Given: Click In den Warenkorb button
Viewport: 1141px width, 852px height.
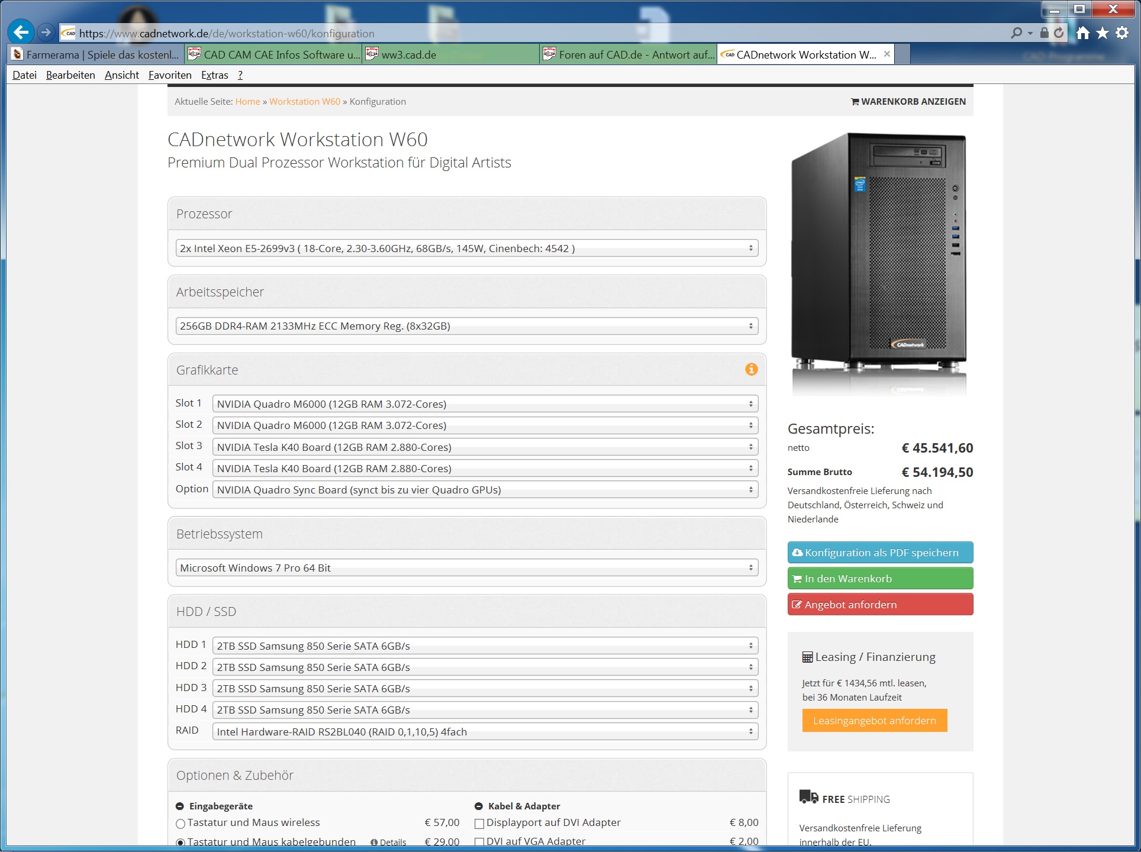Looking at the screenshot, I should (880, 579).
